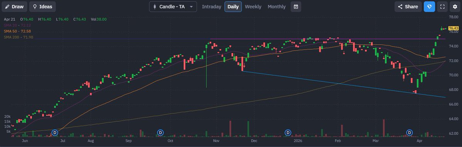Click the Dec label on time axis

pos(254,141)
